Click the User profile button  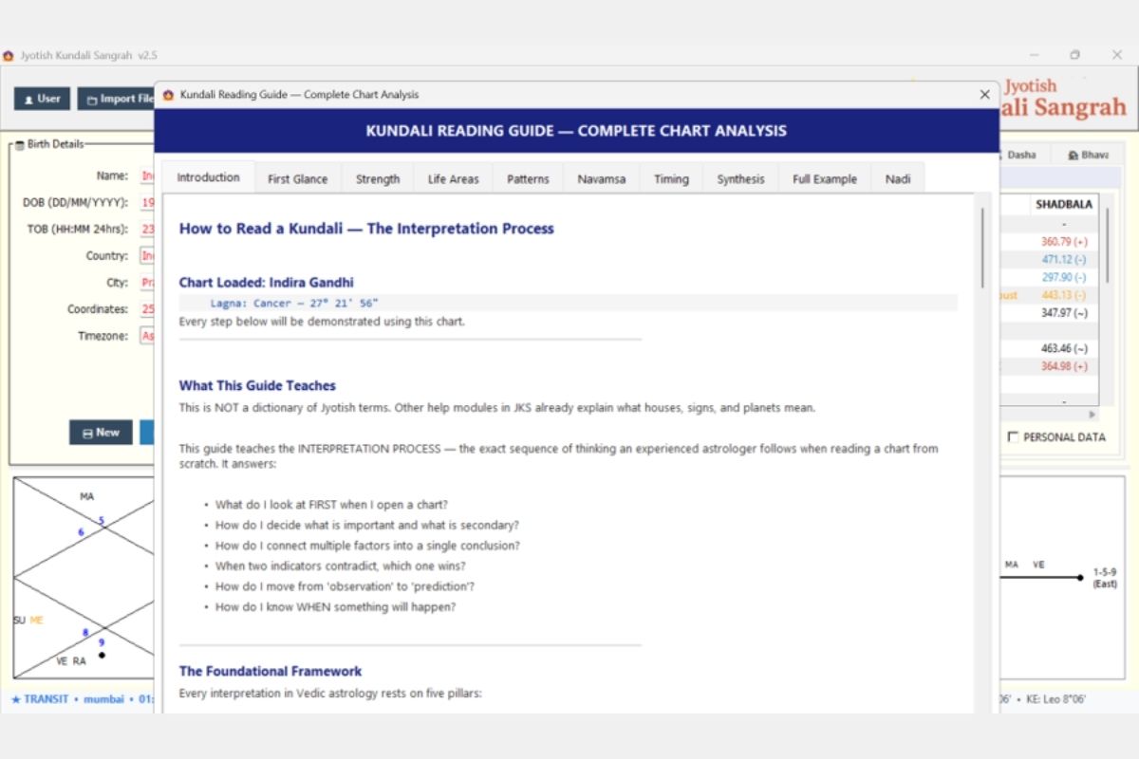click(42, 99)
